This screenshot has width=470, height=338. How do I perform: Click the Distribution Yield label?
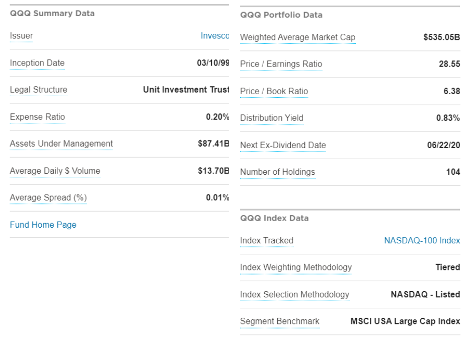[272, 118]
